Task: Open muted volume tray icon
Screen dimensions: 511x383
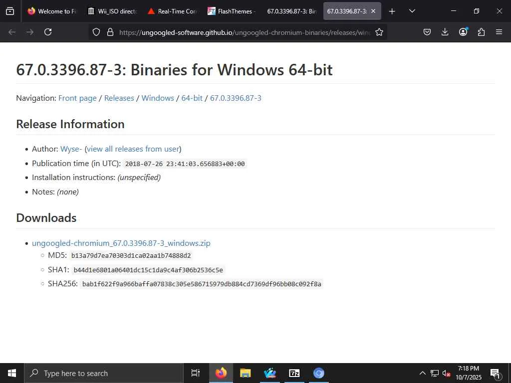Action: pyautogui.click(x=446, y=373)
